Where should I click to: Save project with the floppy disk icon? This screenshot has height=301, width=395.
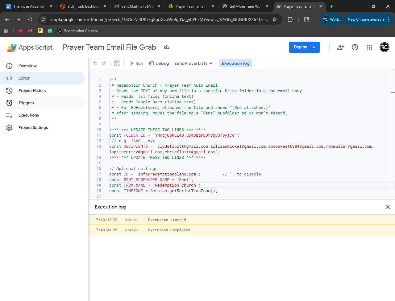click(x=117, y=63)
